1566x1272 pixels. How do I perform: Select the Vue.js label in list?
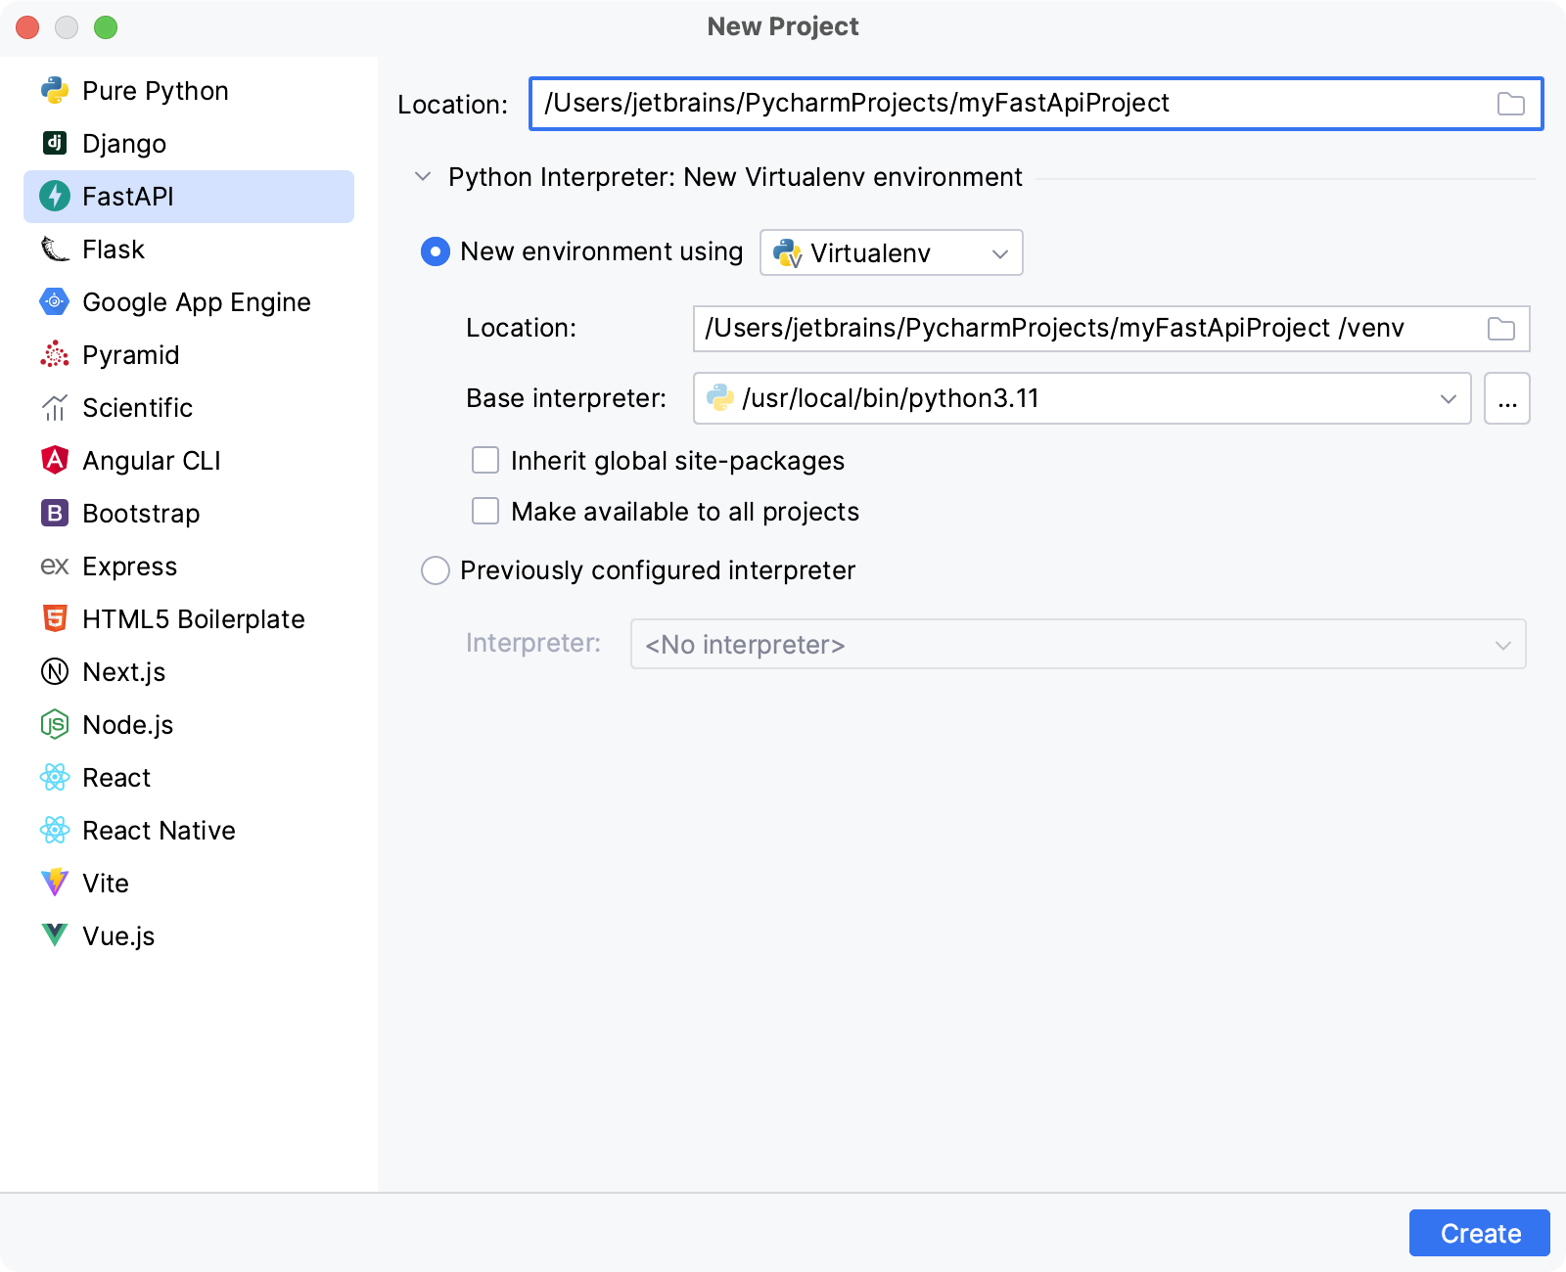pyautogui.click(x=118, y=936)
